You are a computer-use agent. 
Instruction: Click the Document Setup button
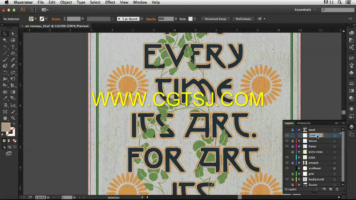point(215,19)
